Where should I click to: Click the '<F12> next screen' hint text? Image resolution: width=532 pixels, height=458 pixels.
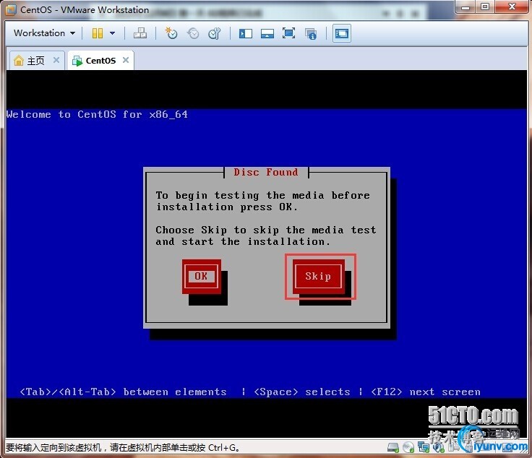coord(426,392)
